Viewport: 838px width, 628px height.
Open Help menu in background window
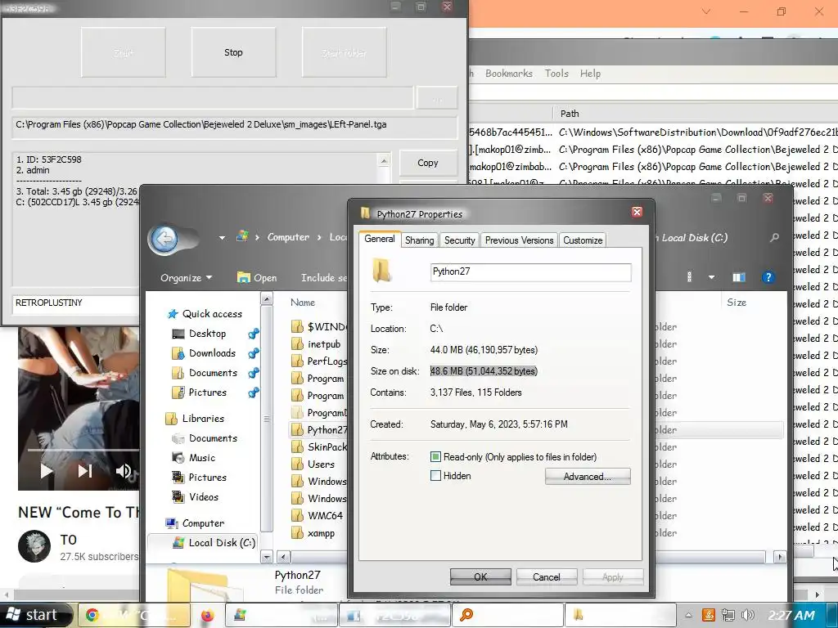point(590,74)
